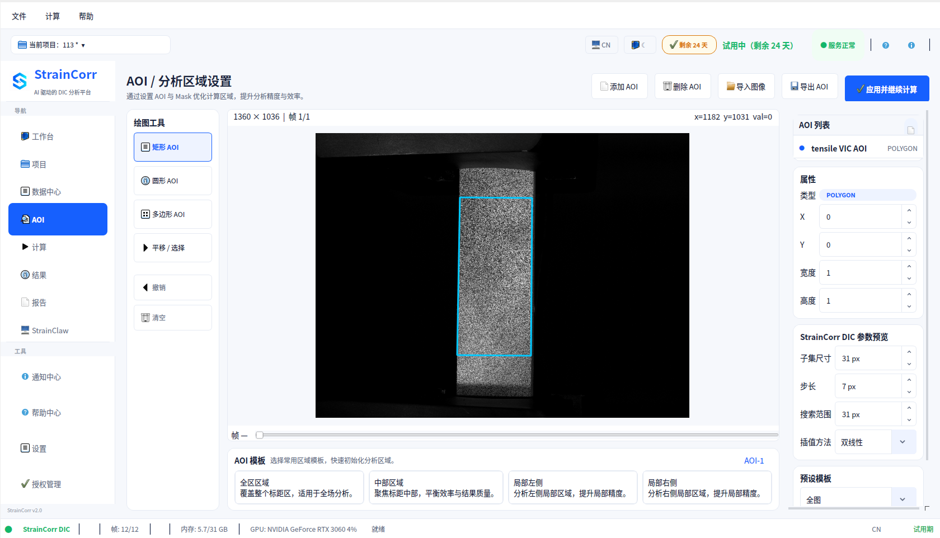Click the 剩余 24 天 trial badge

pyautogui.click(x=689, y=45)
